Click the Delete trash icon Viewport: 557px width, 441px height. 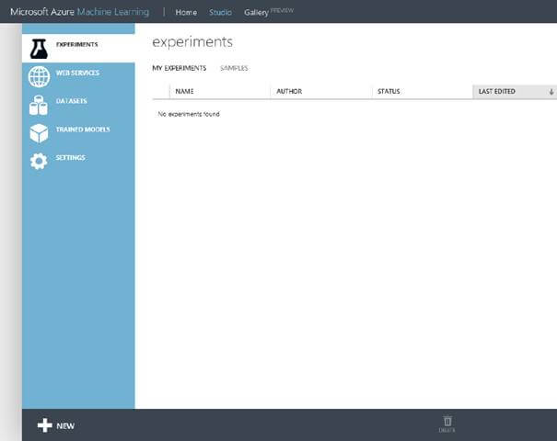(447, 421)
